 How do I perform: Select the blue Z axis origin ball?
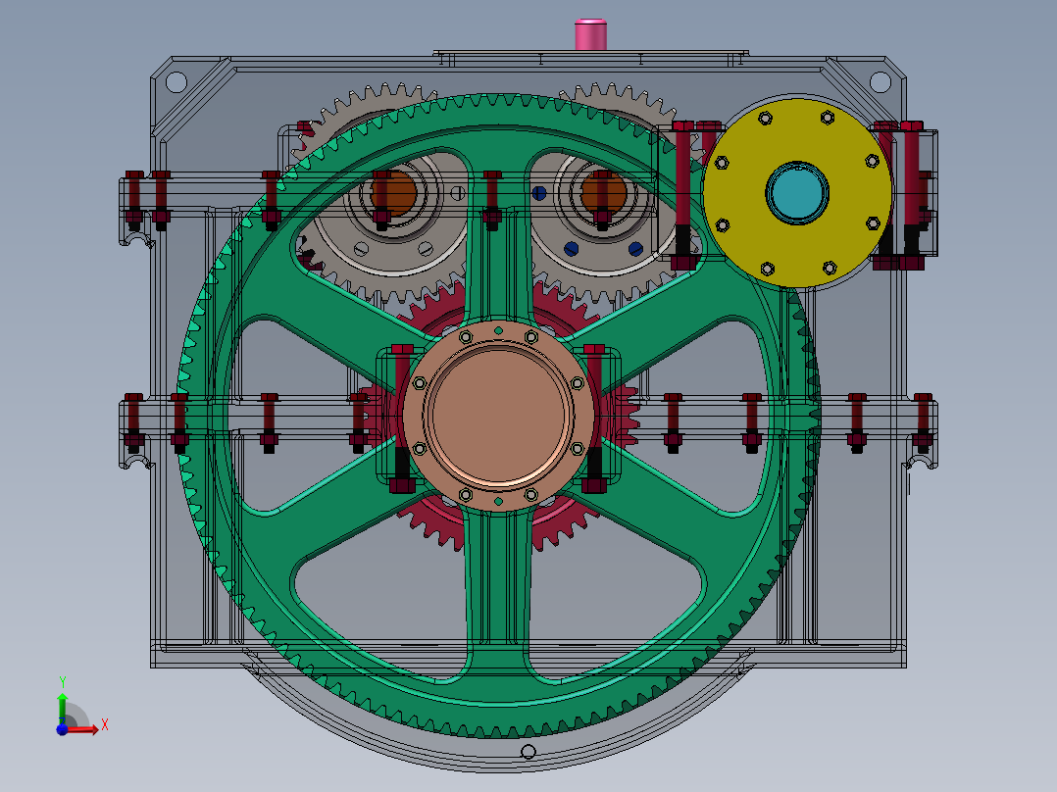62,729
